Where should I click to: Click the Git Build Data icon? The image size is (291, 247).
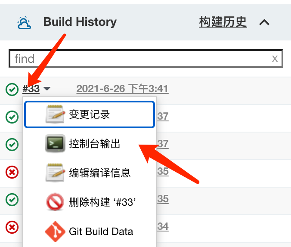coord(55,232)
